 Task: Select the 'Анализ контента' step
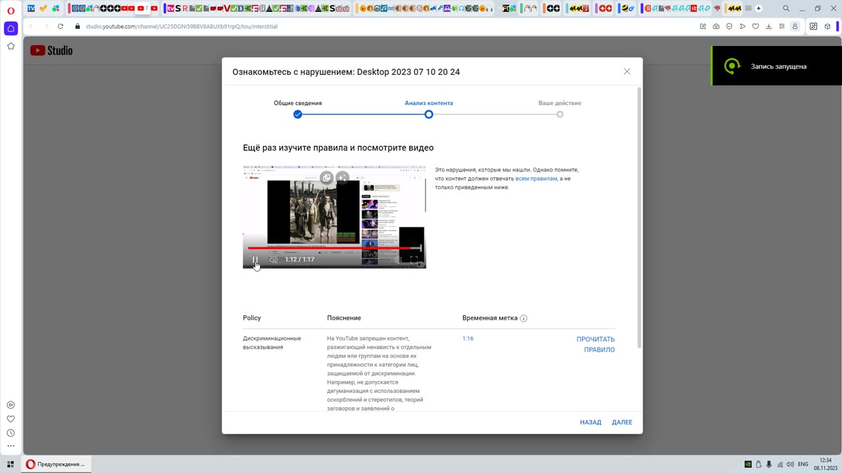pyautogui.click(x=429, y=108)
